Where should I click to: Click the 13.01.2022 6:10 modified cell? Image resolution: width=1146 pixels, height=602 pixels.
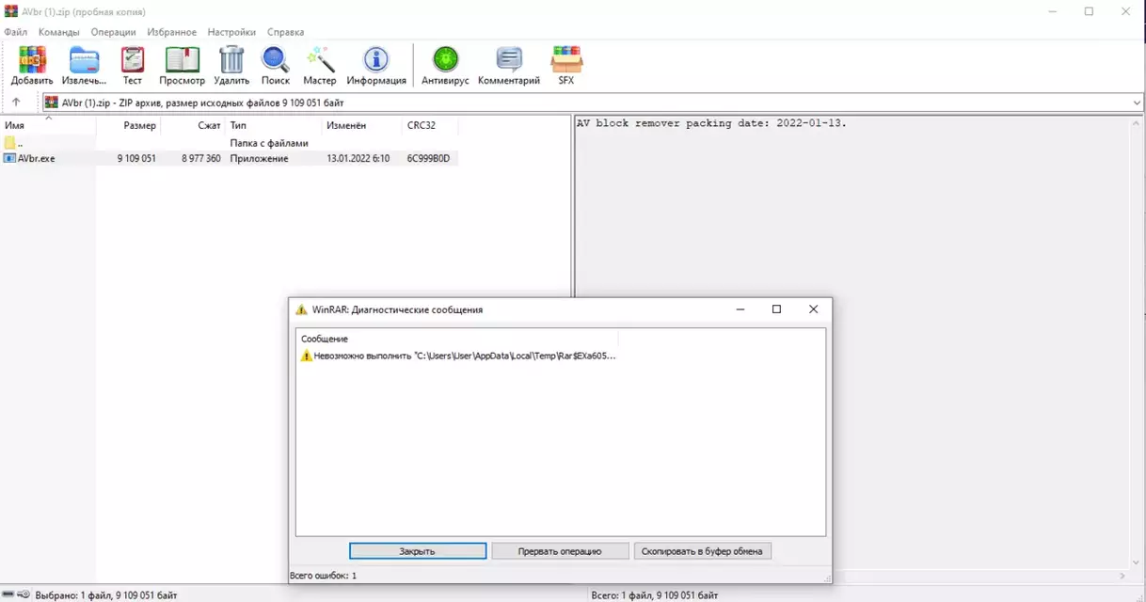point(358,158)
